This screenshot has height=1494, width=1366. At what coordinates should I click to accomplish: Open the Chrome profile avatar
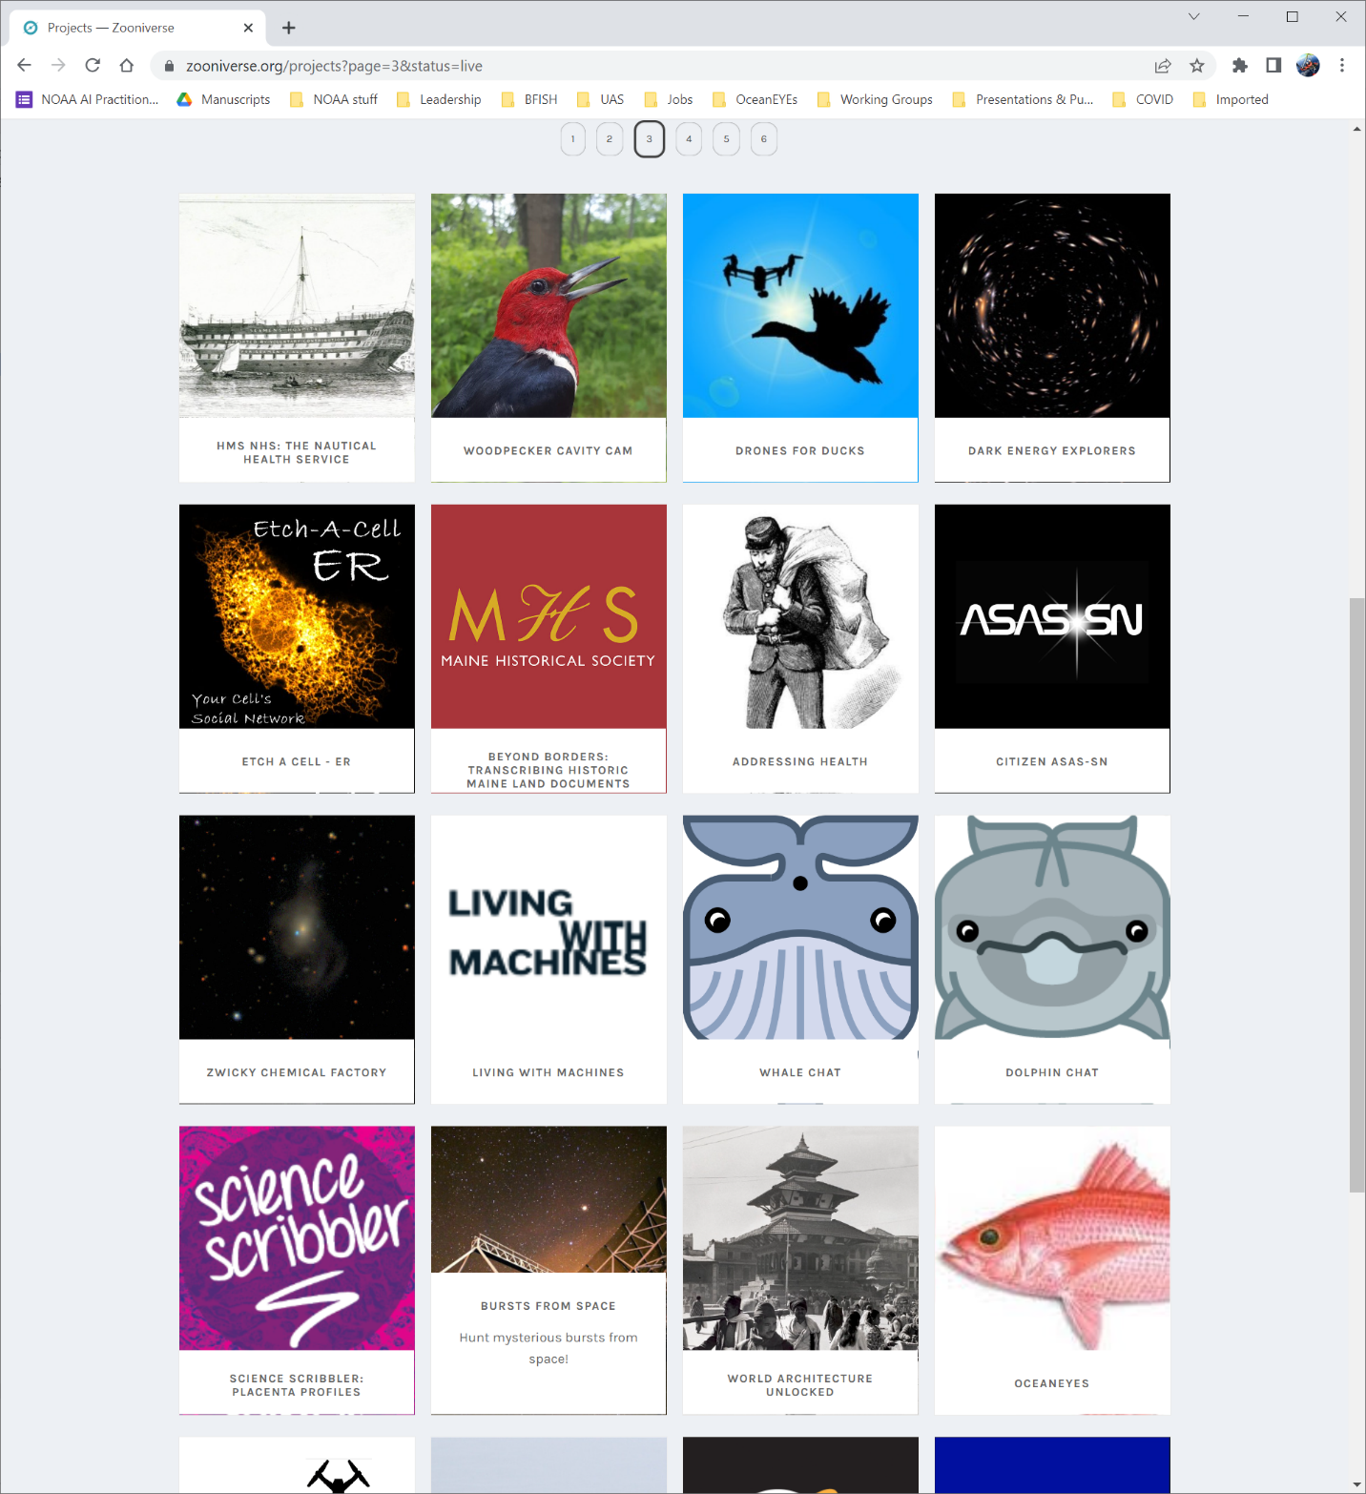pos(1308,66)
